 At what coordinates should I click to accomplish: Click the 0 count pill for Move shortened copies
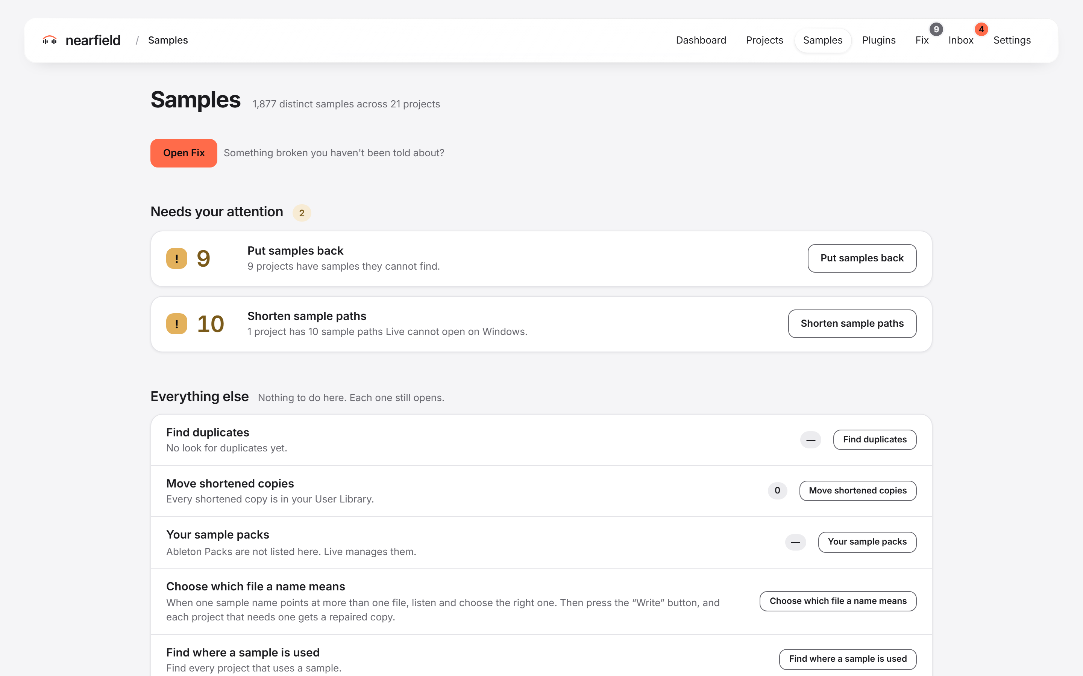(x=777, y=490)
